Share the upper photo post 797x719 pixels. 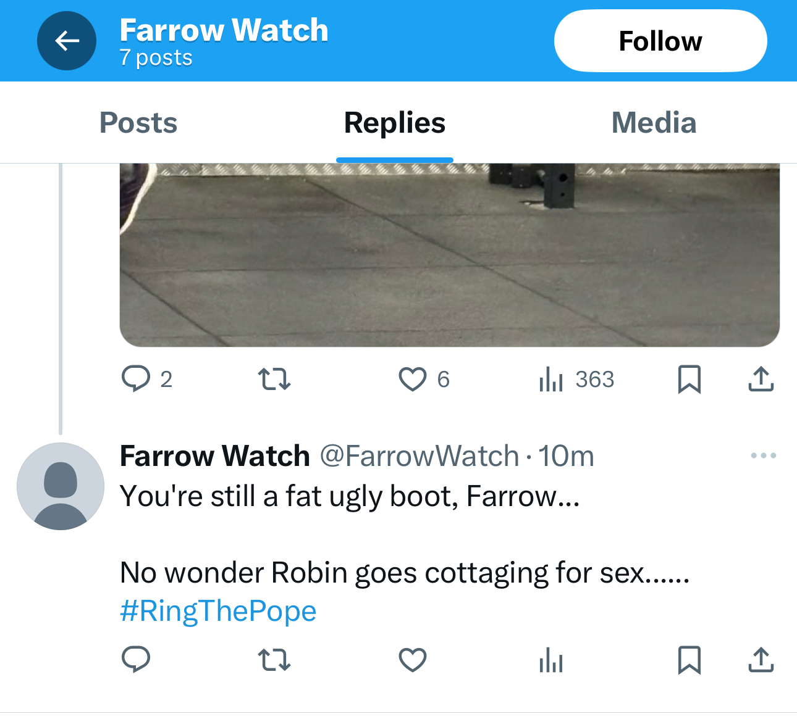pos(761,379)
